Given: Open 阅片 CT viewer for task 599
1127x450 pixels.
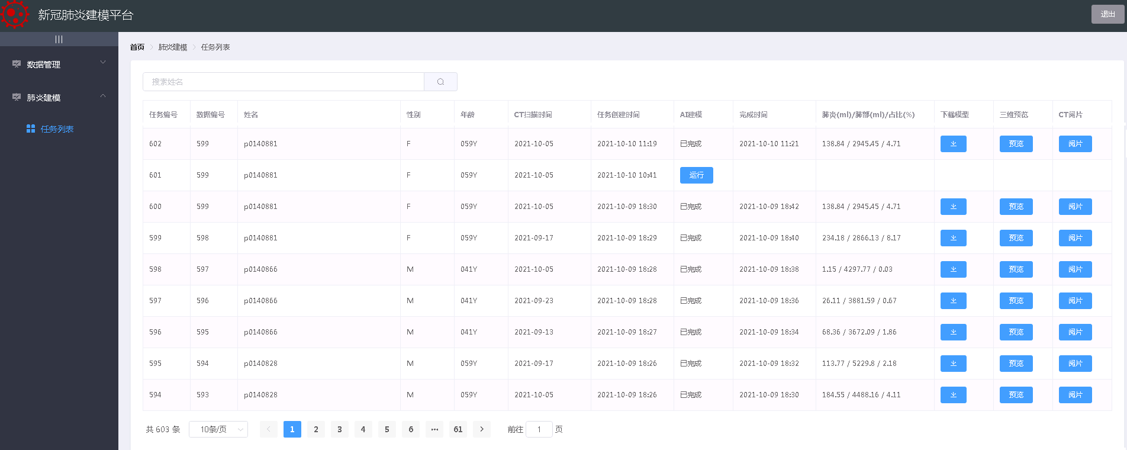Looking at the screenshot, I should [1075, 238].
